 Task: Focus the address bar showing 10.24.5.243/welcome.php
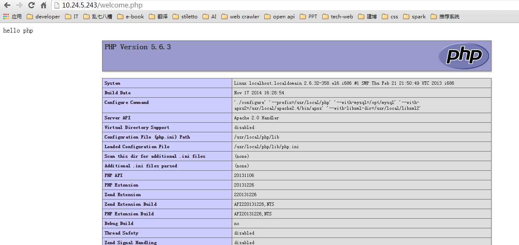tap(285, 5)
